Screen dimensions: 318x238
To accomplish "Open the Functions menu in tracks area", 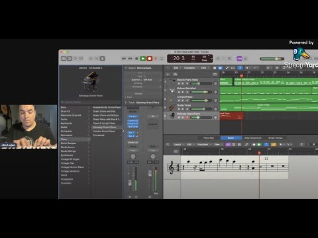I will 189,68.
